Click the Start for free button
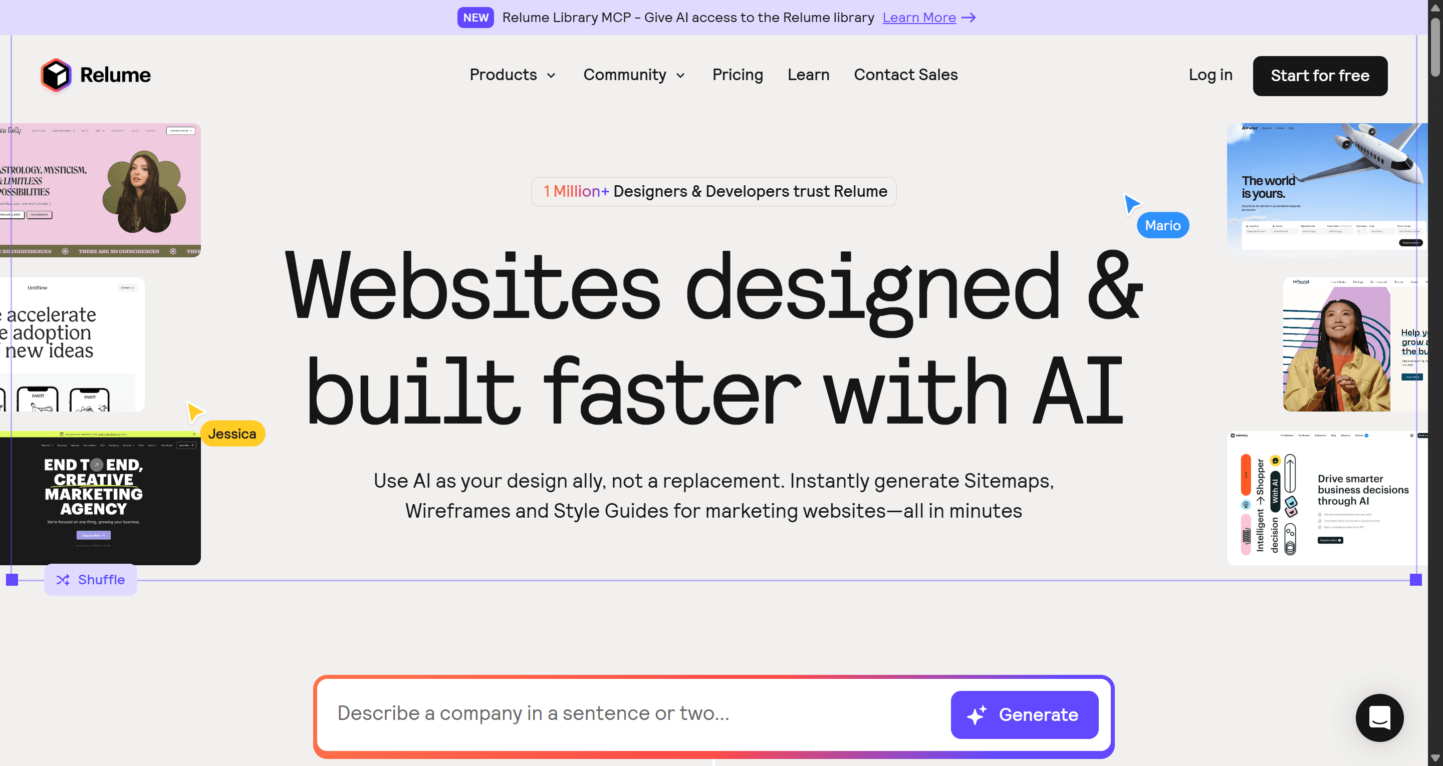This screenshot has height=766, width=1443. coord(1320,76)
